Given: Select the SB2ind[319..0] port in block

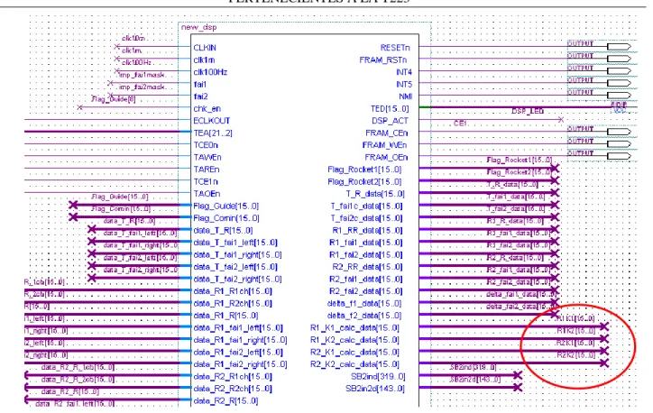Looking at the screenshot, I should (x=378, y=377).
